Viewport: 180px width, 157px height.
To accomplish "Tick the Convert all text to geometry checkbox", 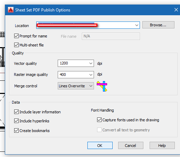I will (x=99, y=130).
